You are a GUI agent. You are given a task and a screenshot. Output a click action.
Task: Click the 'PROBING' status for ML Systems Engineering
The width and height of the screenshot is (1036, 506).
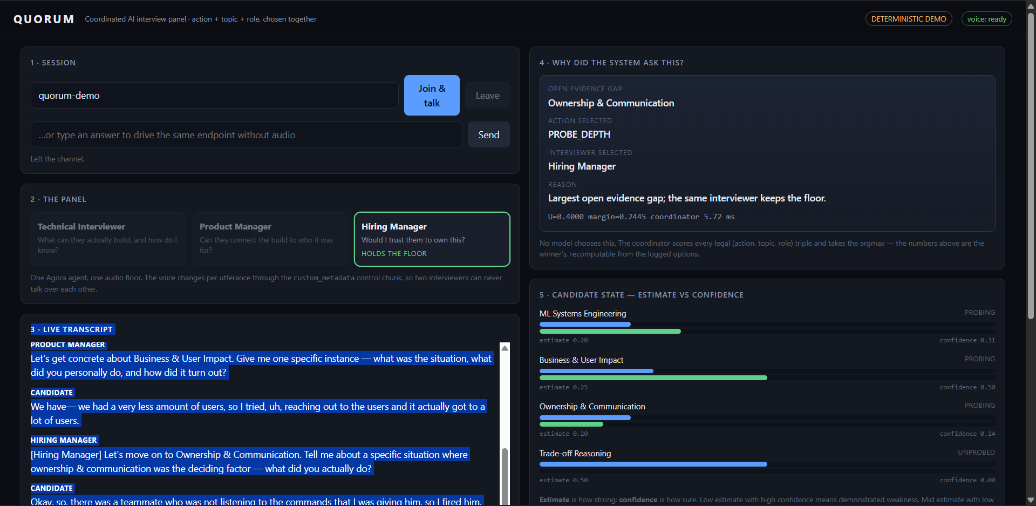point(980,313)
